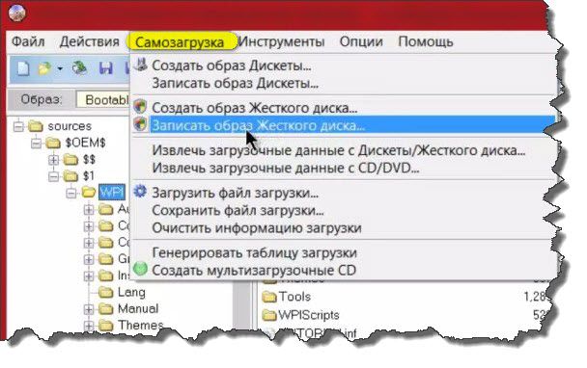Expand the Au… folder node under WPI
587x368 pixels.
point(89,209)
